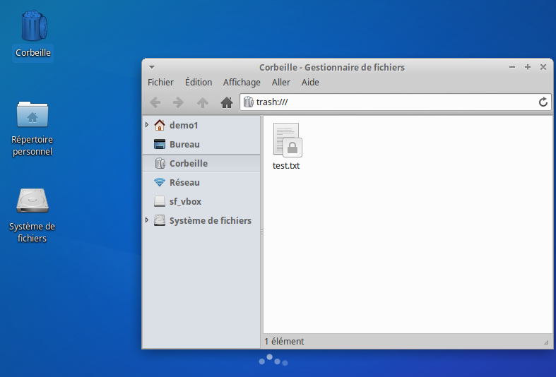Reload the trash location view
The width and height of the screenshot is (556, 377).
click(543, 102)
